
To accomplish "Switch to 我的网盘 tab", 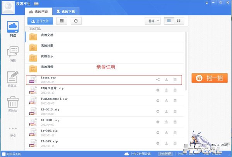I will (x=38, y=12).
